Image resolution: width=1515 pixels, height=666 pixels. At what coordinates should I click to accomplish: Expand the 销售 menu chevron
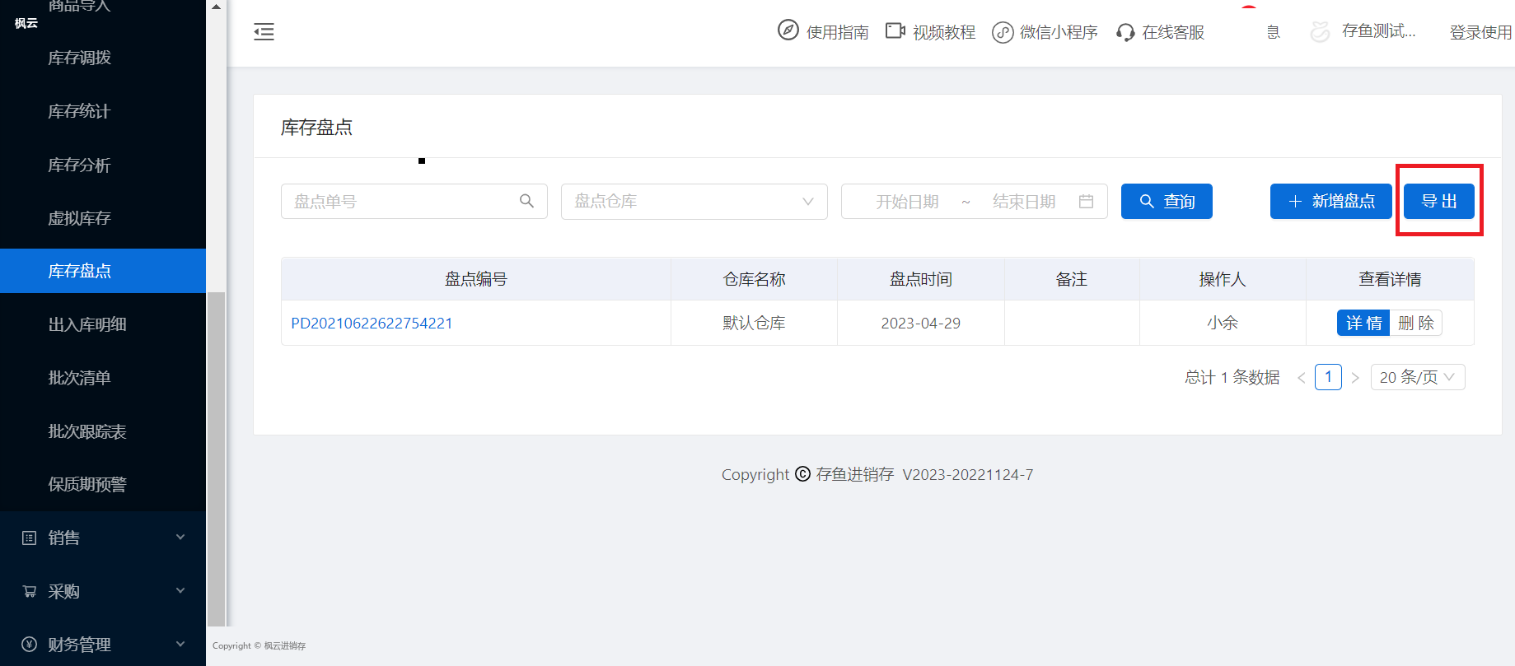180,538
